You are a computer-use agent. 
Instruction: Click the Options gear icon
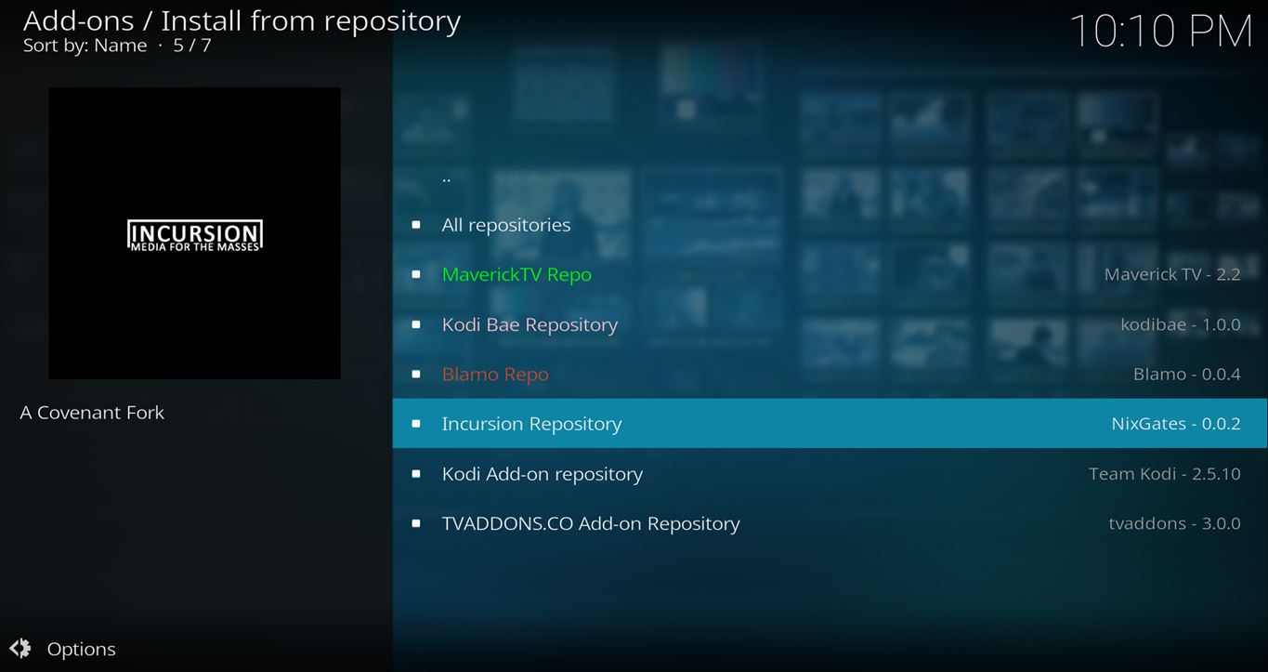pos(20,649)
